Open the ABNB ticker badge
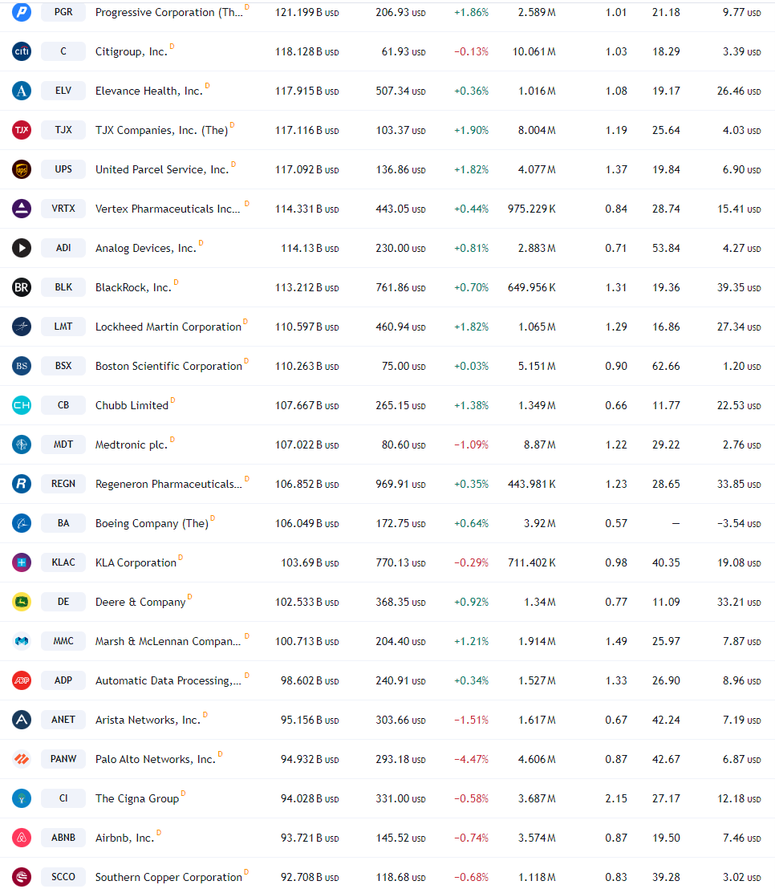The height and width of the screenshot is (889, 775). pos(63,838)
